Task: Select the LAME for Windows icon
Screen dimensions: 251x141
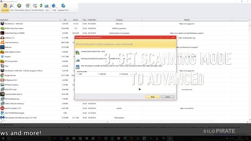Action: click(2, 103)
